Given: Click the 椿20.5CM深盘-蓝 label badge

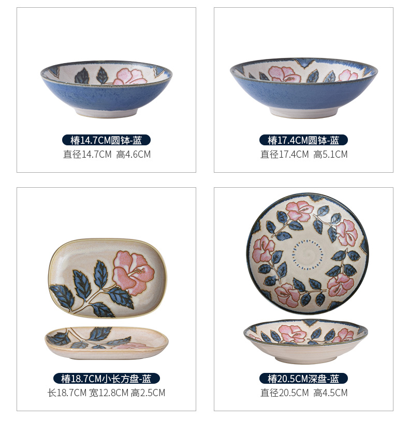Looking at the screenshot, I should click(x=303, y=379).
